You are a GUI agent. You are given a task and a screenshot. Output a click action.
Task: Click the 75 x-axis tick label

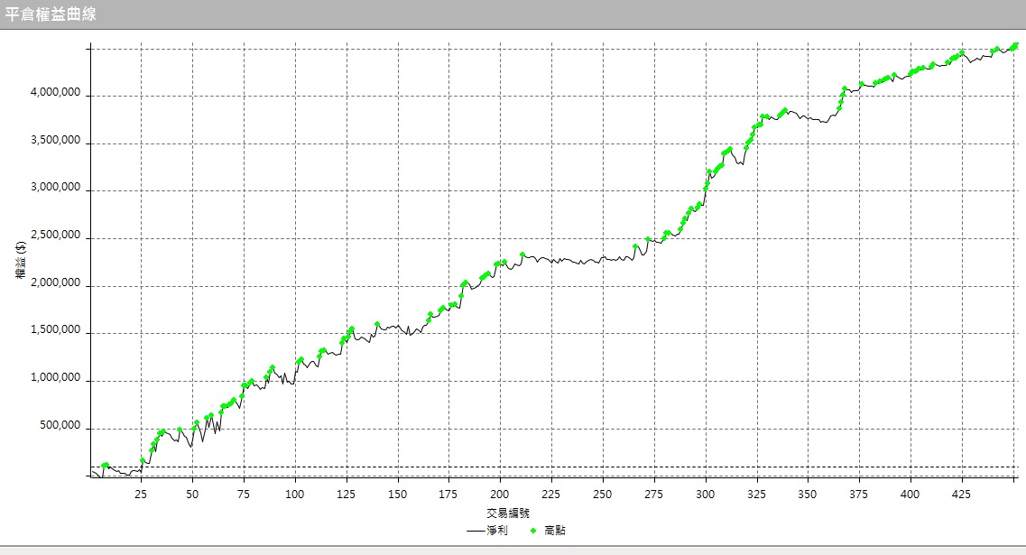[x=244, y=495]
